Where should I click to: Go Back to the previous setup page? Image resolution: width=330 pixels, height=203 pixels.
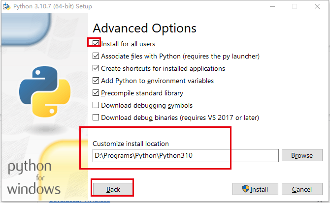pos(113,189)
